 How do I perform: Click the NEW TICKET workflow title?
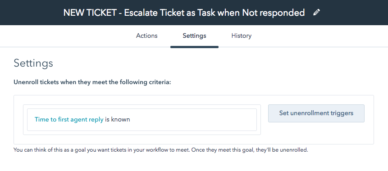(x=184, y=13)
